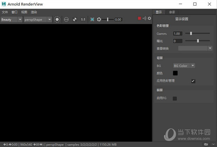Image resolution: width=217 pixels, height=147 pixels.
Task: Click the 前景 section header
Action: point(159,90)
